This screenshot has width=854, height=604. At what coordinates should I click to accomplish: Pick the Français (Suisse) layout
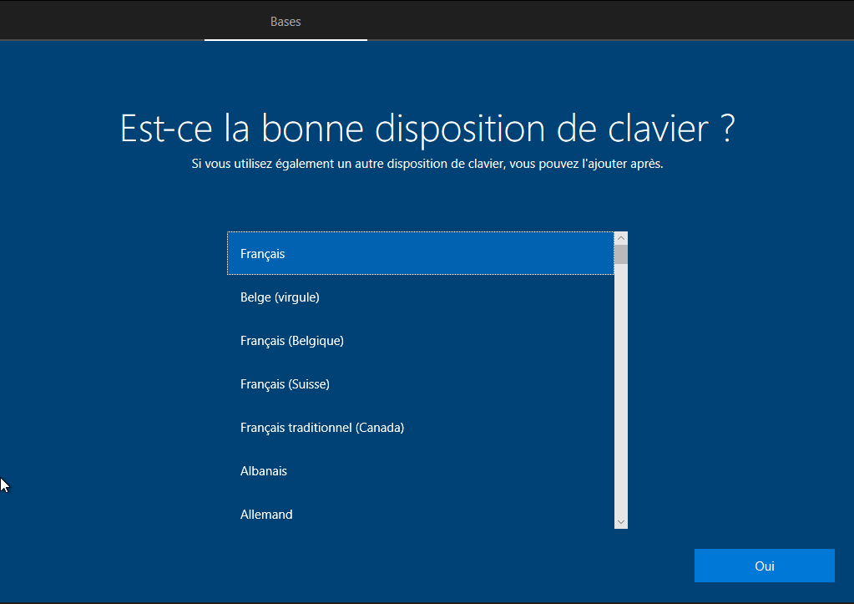pos(421,384)
